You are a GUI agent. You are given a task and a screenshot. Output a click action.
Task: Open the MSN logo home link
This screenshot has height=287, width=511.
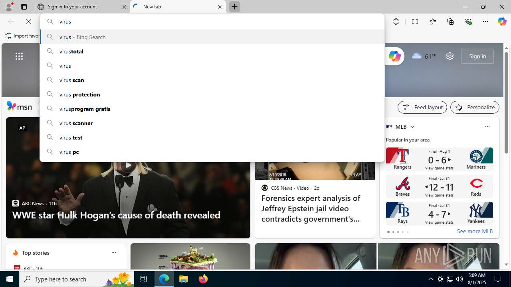[19, 106]
